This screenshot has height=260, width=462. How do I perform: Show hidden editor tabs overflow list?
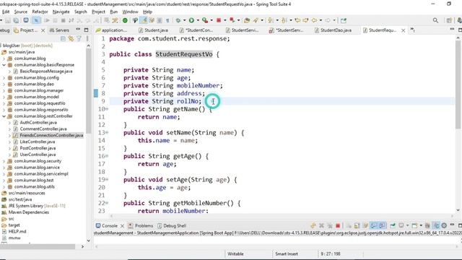click(412, 30)
